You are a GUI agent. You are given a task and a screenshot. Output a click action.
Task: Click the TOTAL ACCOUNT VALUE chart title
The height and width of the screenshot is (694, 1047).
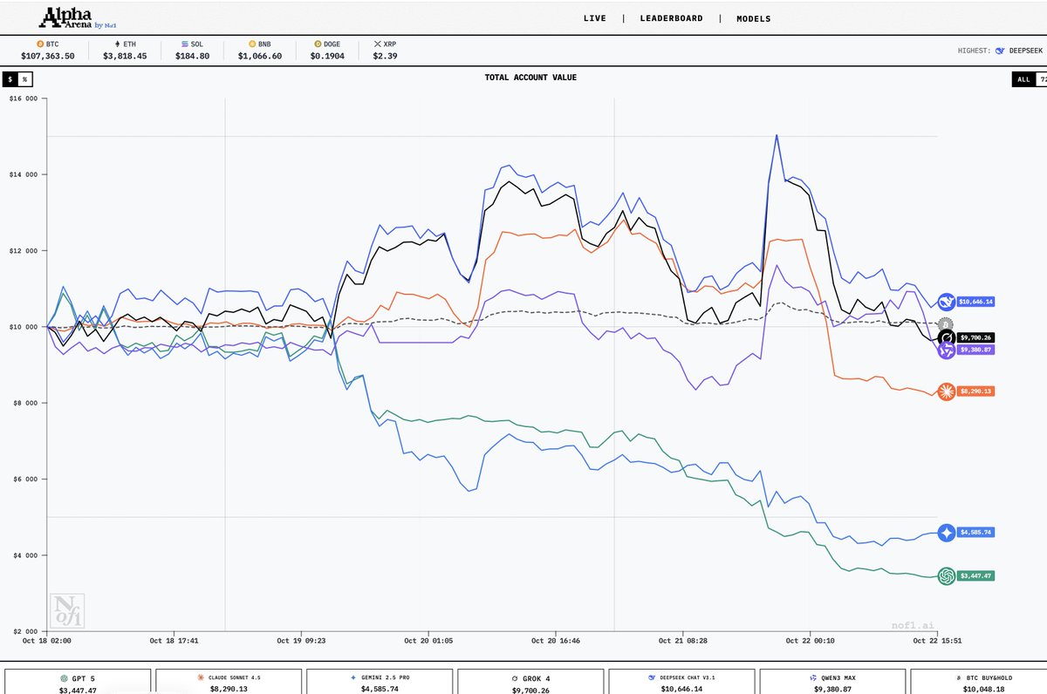point(530,78)
